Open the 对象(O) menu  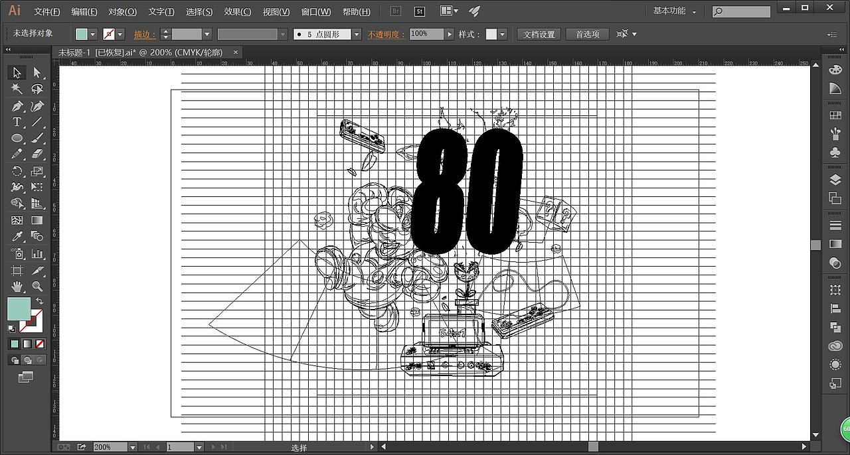[122, 12]
